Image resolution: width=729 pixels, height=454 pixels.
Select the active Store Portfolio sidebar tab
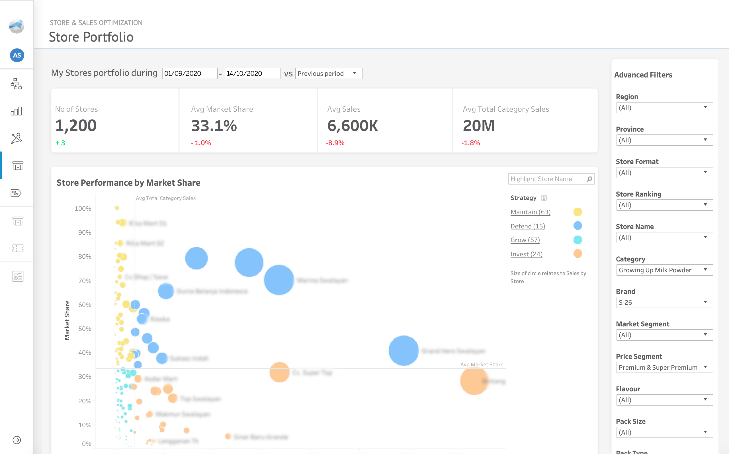point(18,166)
